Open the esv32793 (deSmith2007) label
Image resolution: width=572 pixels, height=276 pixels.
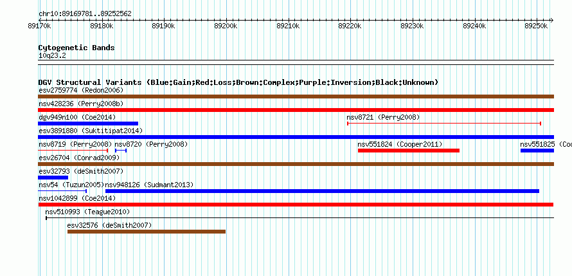[81, 171]
